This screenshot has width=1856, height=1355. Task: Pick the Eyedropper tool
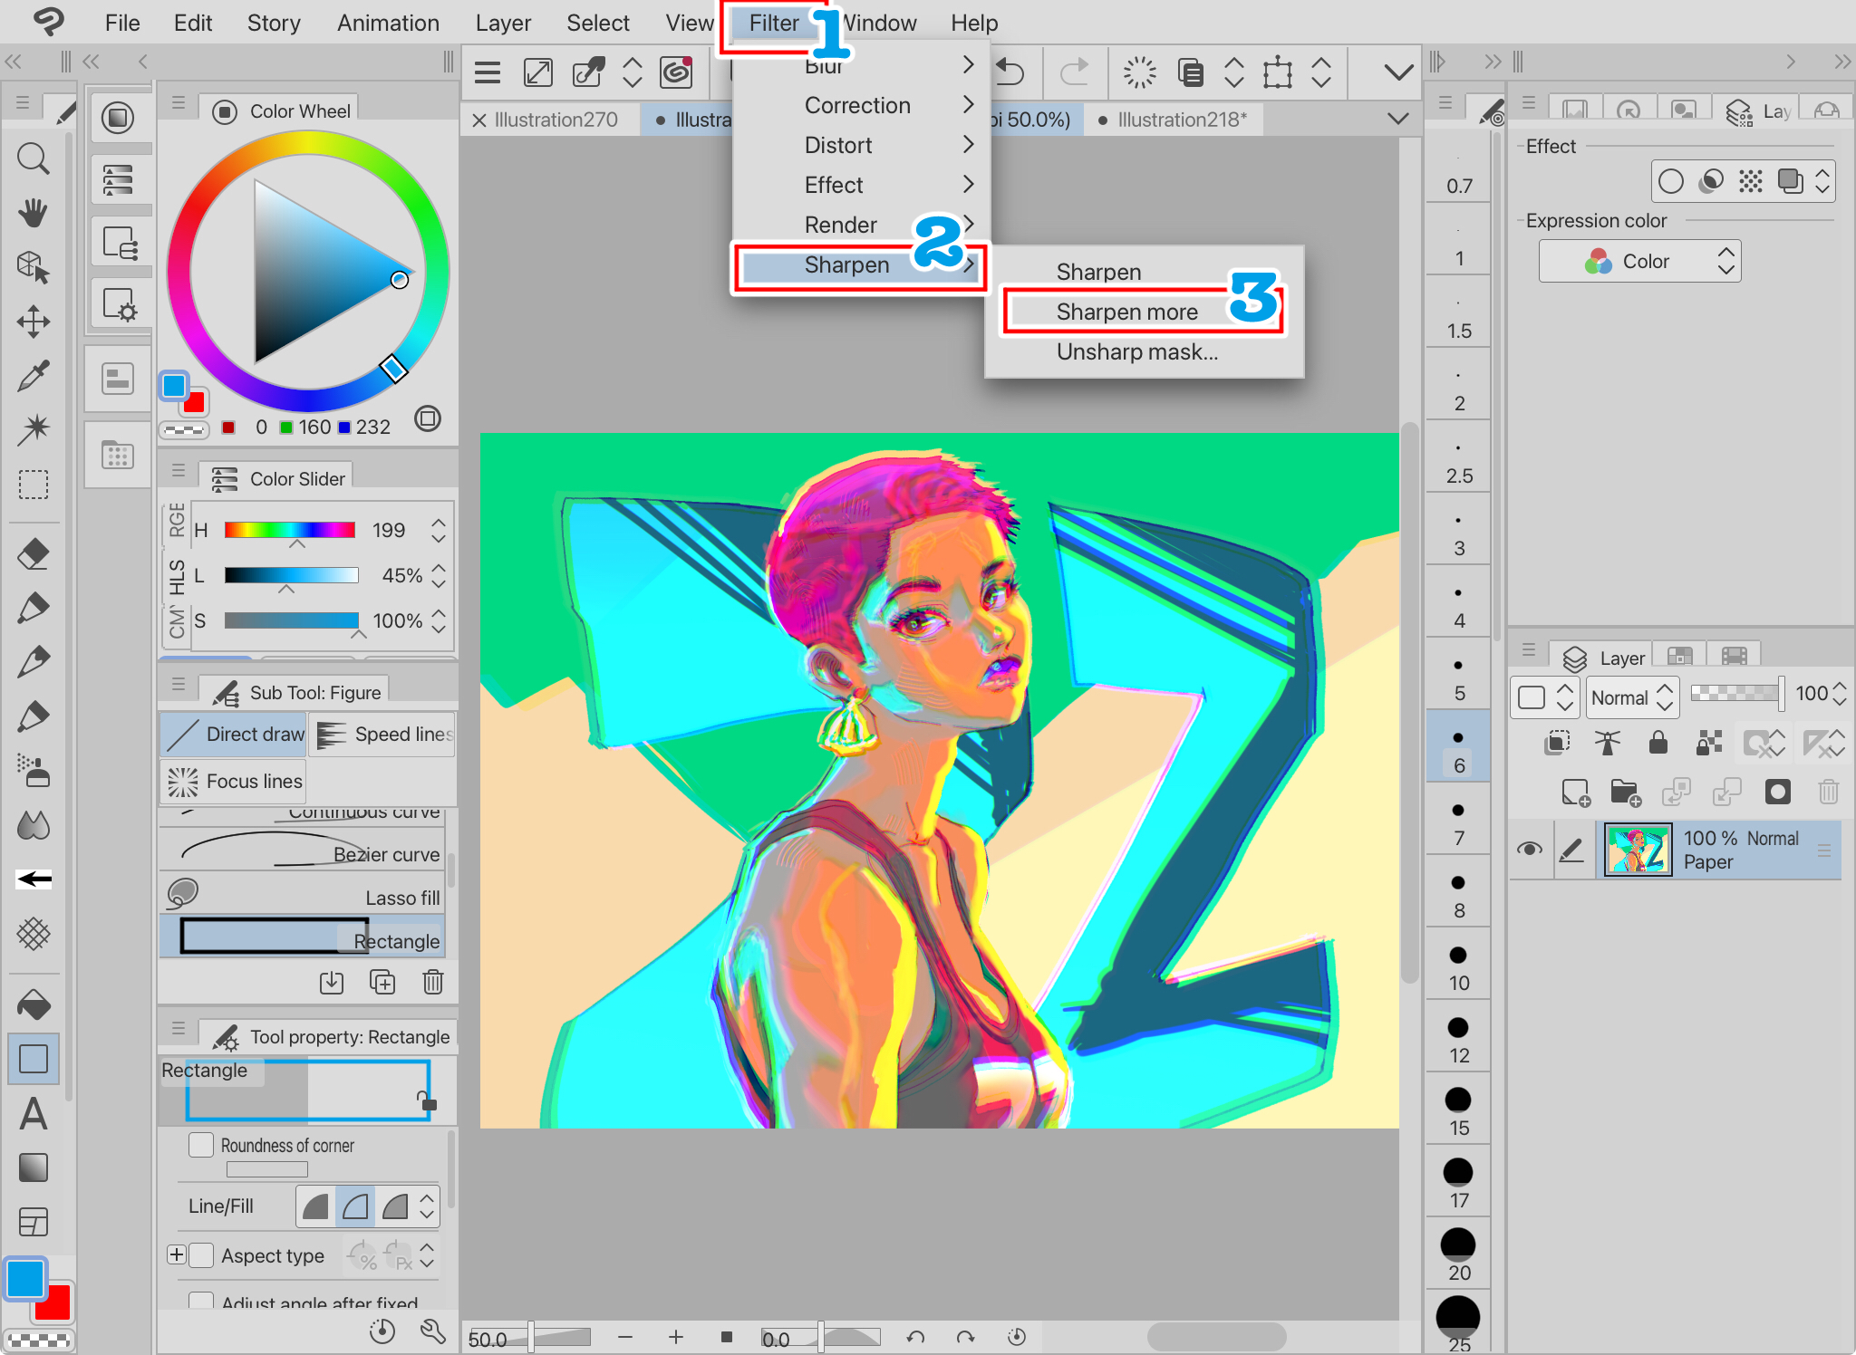click(x=34, y=376)
